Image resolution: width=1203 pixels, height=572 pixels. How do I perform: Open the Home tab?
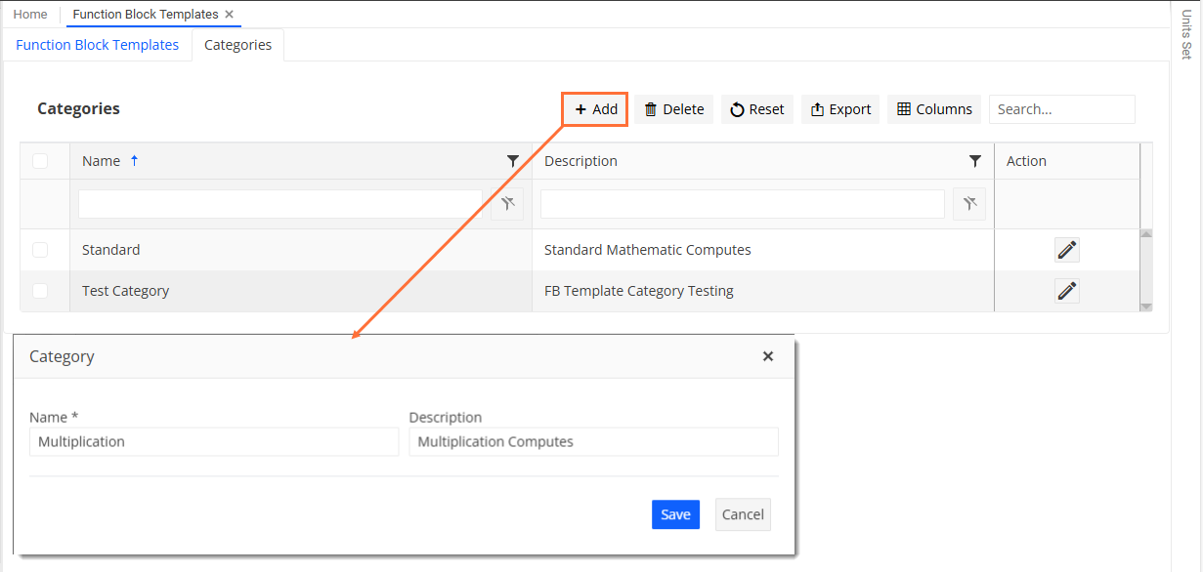point(30,15)
